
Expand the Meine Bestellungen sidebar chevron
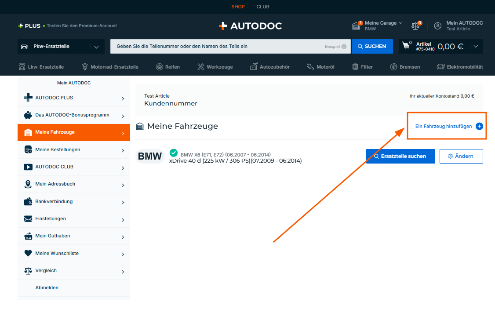point(123,150)
